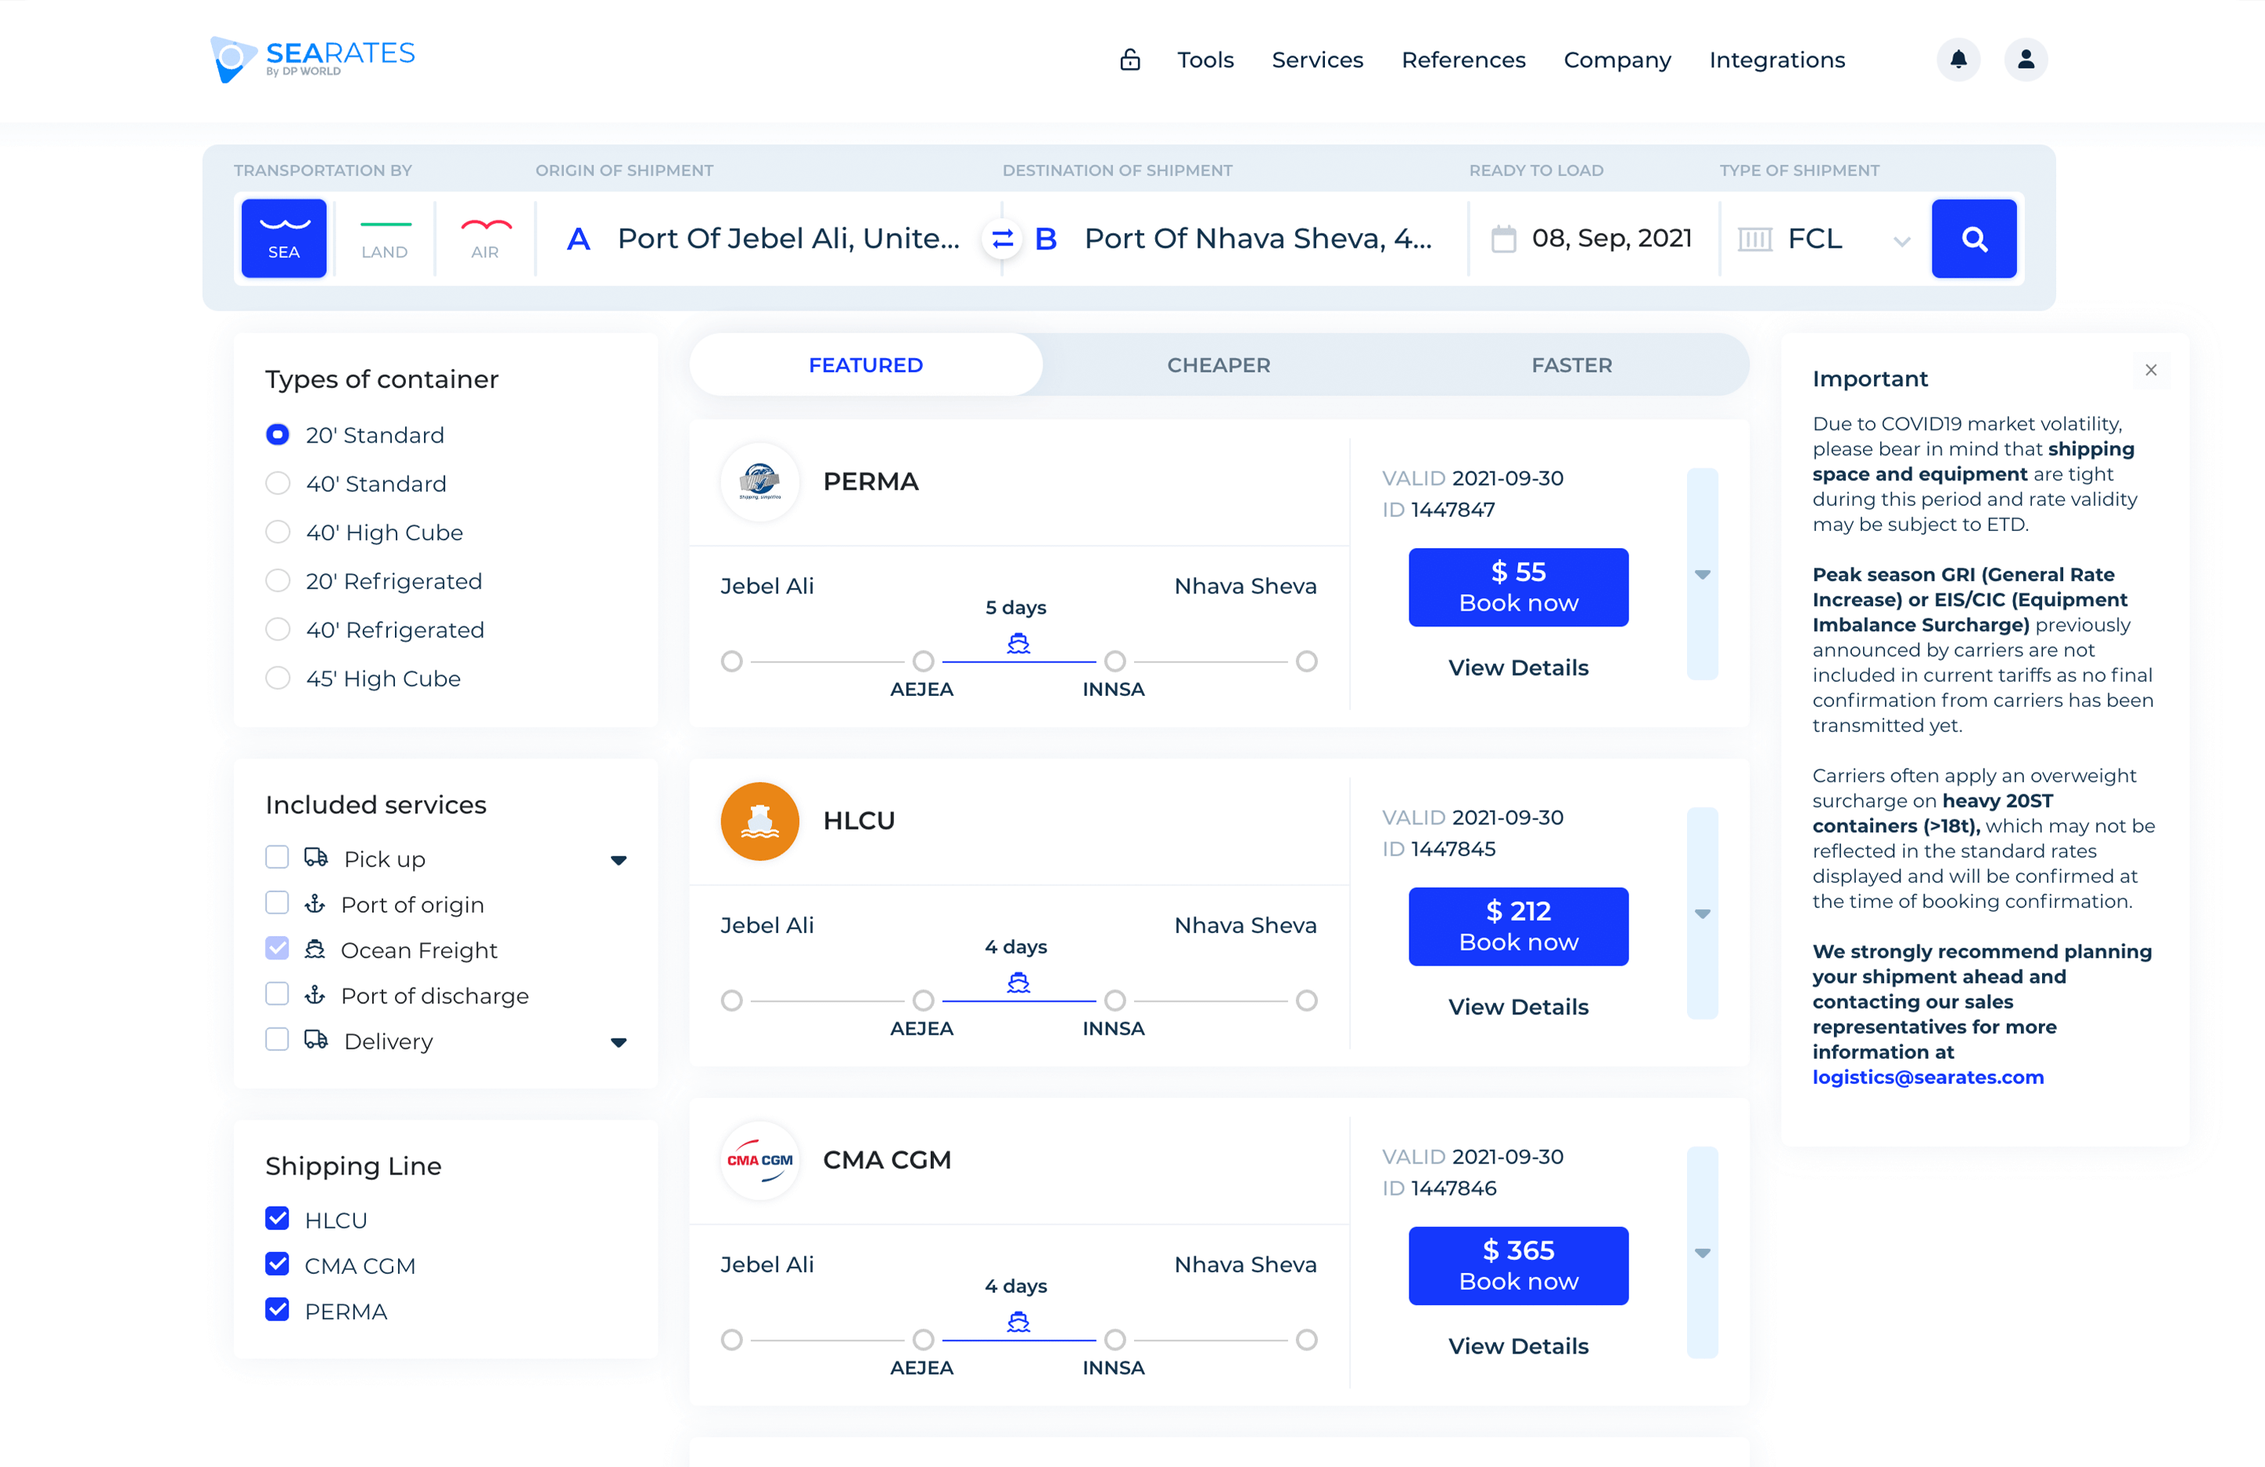Open the Tools menu
Viewport: 2265px width, 1467px height.
pos(1204,60)
